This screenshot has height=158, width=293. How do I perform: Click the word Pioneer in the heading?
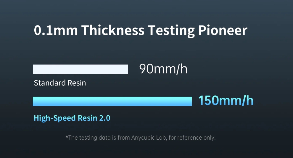pyautogui.click(x=222, y=31)
